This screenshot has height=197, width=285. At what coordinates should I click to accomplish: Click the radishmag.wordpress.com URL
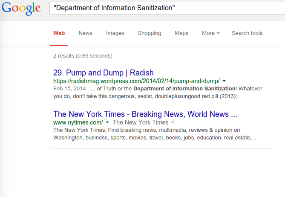pyautogui.click(x=136, y=81)
